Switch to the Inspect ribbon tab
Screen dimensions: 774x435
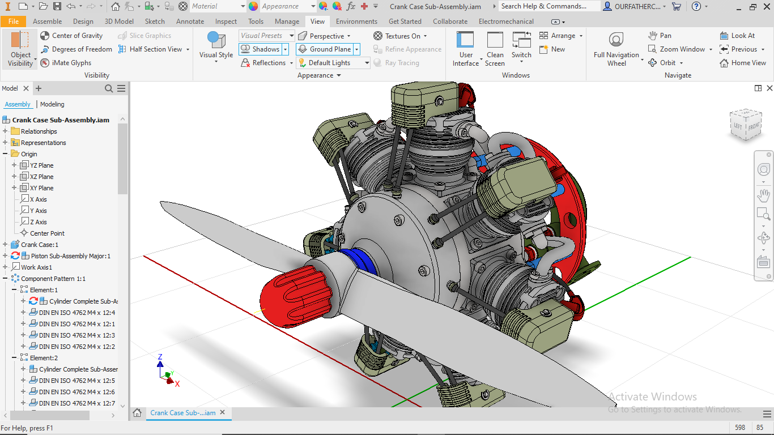[226, 22]
